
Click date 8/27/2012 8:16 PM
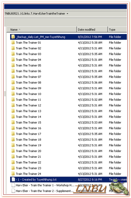coord(90,179)
